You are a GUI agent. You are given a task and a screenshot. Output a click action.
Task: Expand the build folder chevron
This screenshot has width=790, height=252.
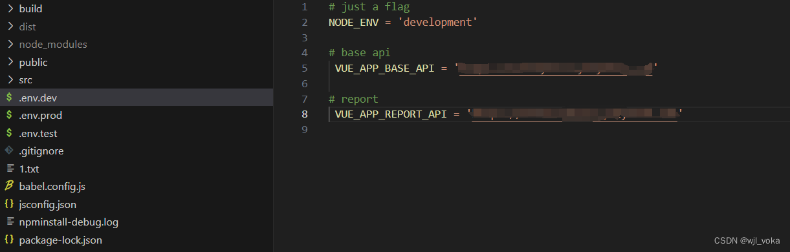tap(10, 8)
